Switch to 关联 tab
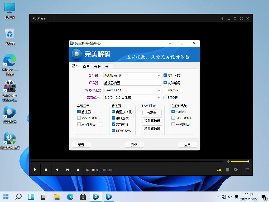The image size is (269, 202). 97,66
